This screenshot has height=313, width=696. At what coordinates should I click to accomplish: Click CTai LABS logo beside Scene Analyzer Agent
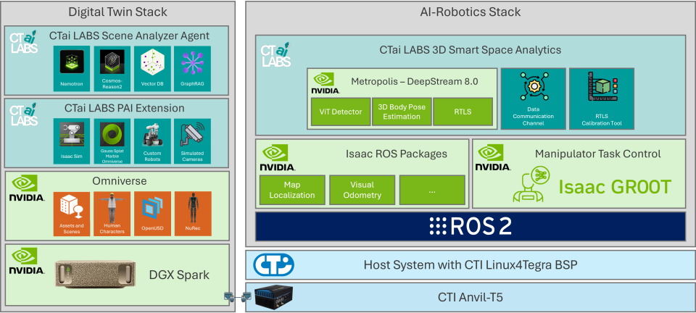click(23, 42)
